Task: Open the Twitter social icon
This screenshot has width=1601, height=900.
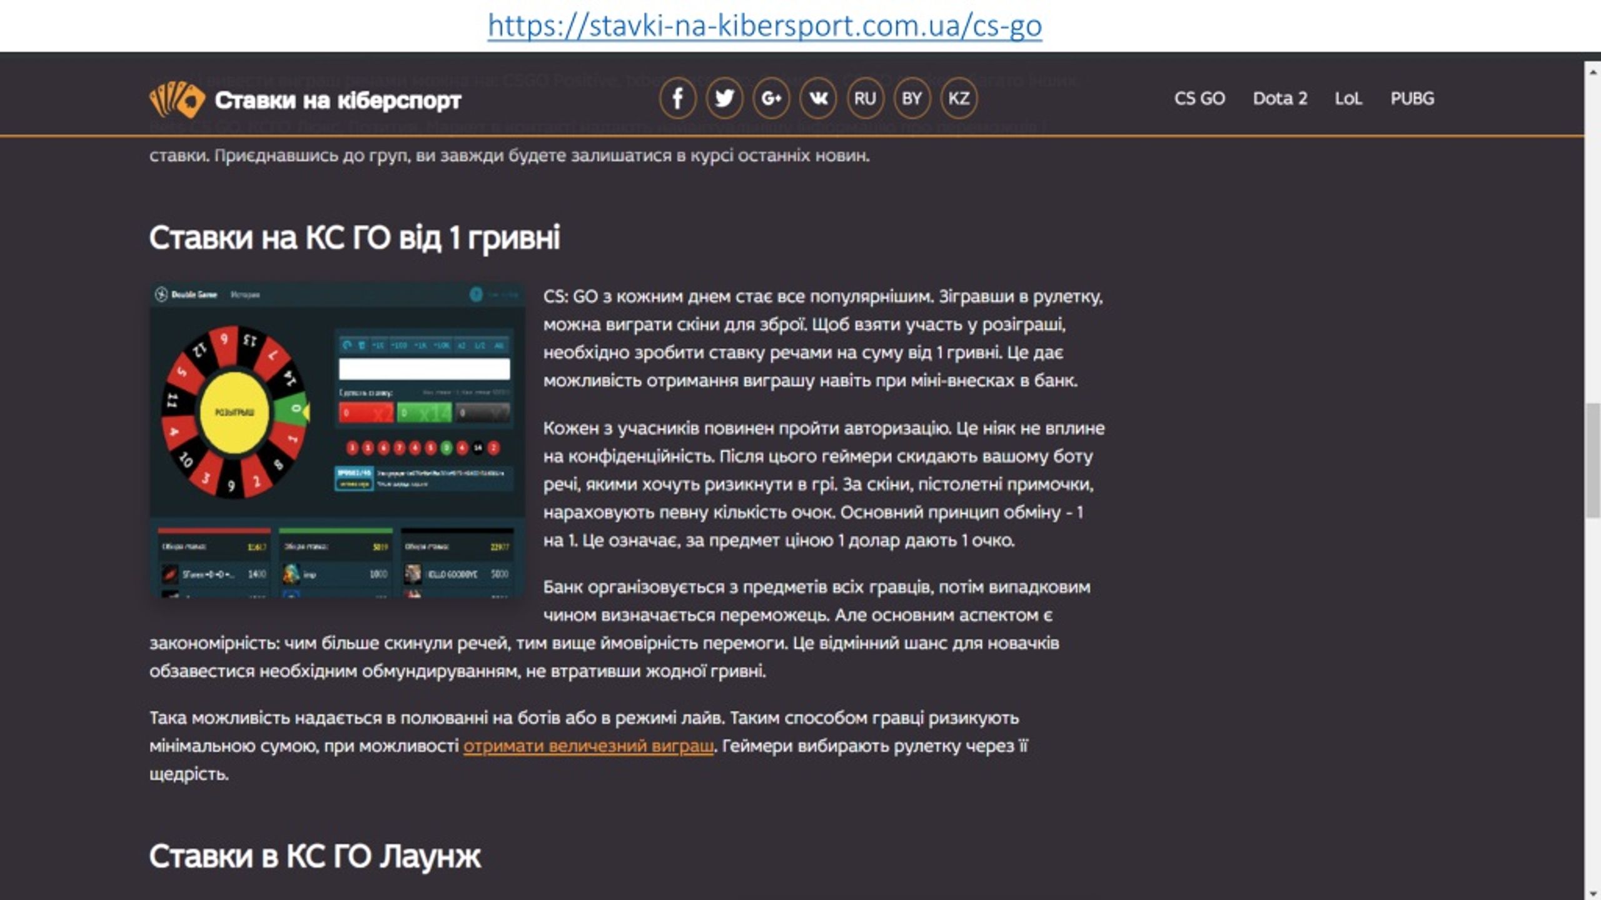Action: 724,98
